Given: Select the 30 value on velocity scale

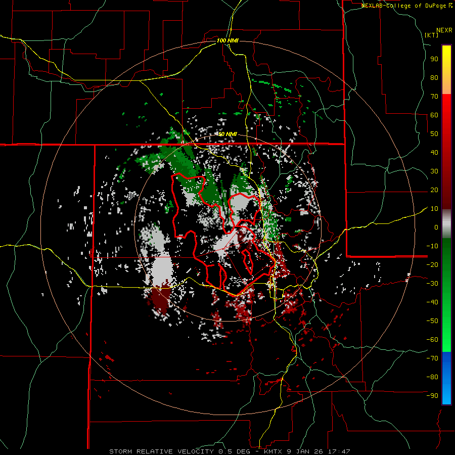Looking at the screenshot, I should coord(434,171).
